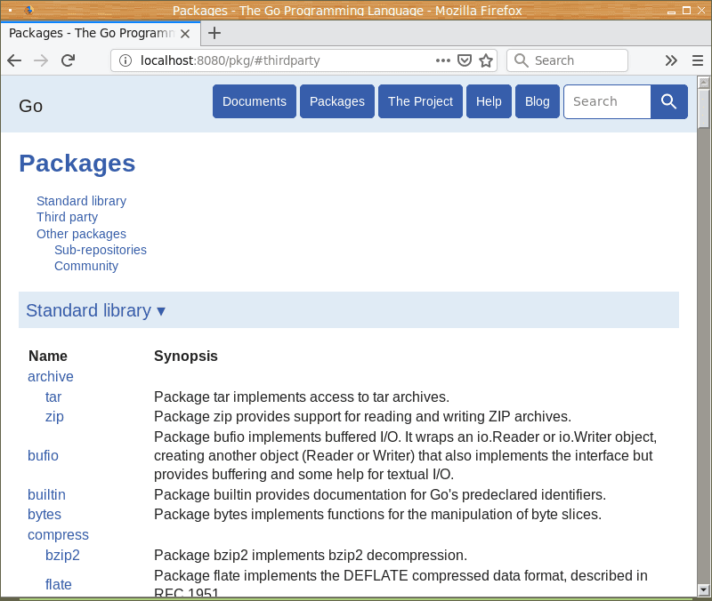The height and width of the screenshot is (601, 712).
Task: Jump to Third party index link
Action: coord(68,217)
